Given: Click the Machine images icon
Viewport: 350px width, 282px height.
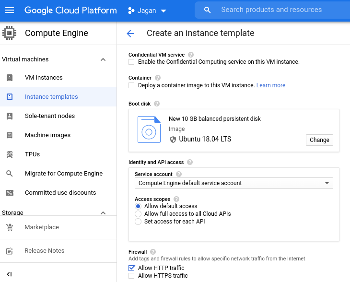Looking at the screenshot, I should pyautogui.click(x=10, y=135).
